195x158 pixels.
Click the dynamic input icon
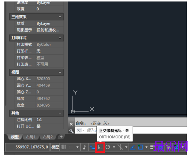coord(92,147)
